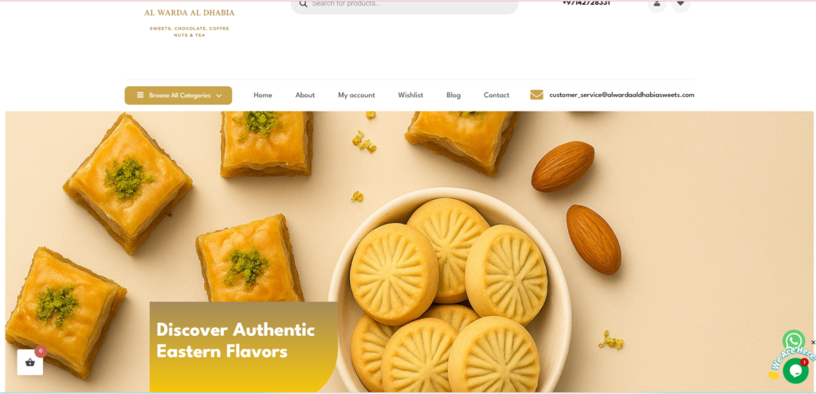Open the shopping basket icon
816x394 pixels.
pyautogui.click(x=30, y=362)
